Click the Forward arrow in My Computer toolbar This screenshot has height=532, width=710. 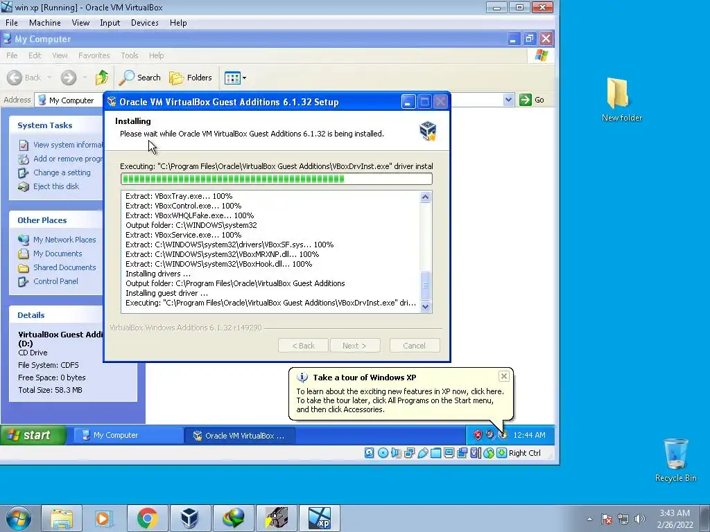tap(69, 78)
